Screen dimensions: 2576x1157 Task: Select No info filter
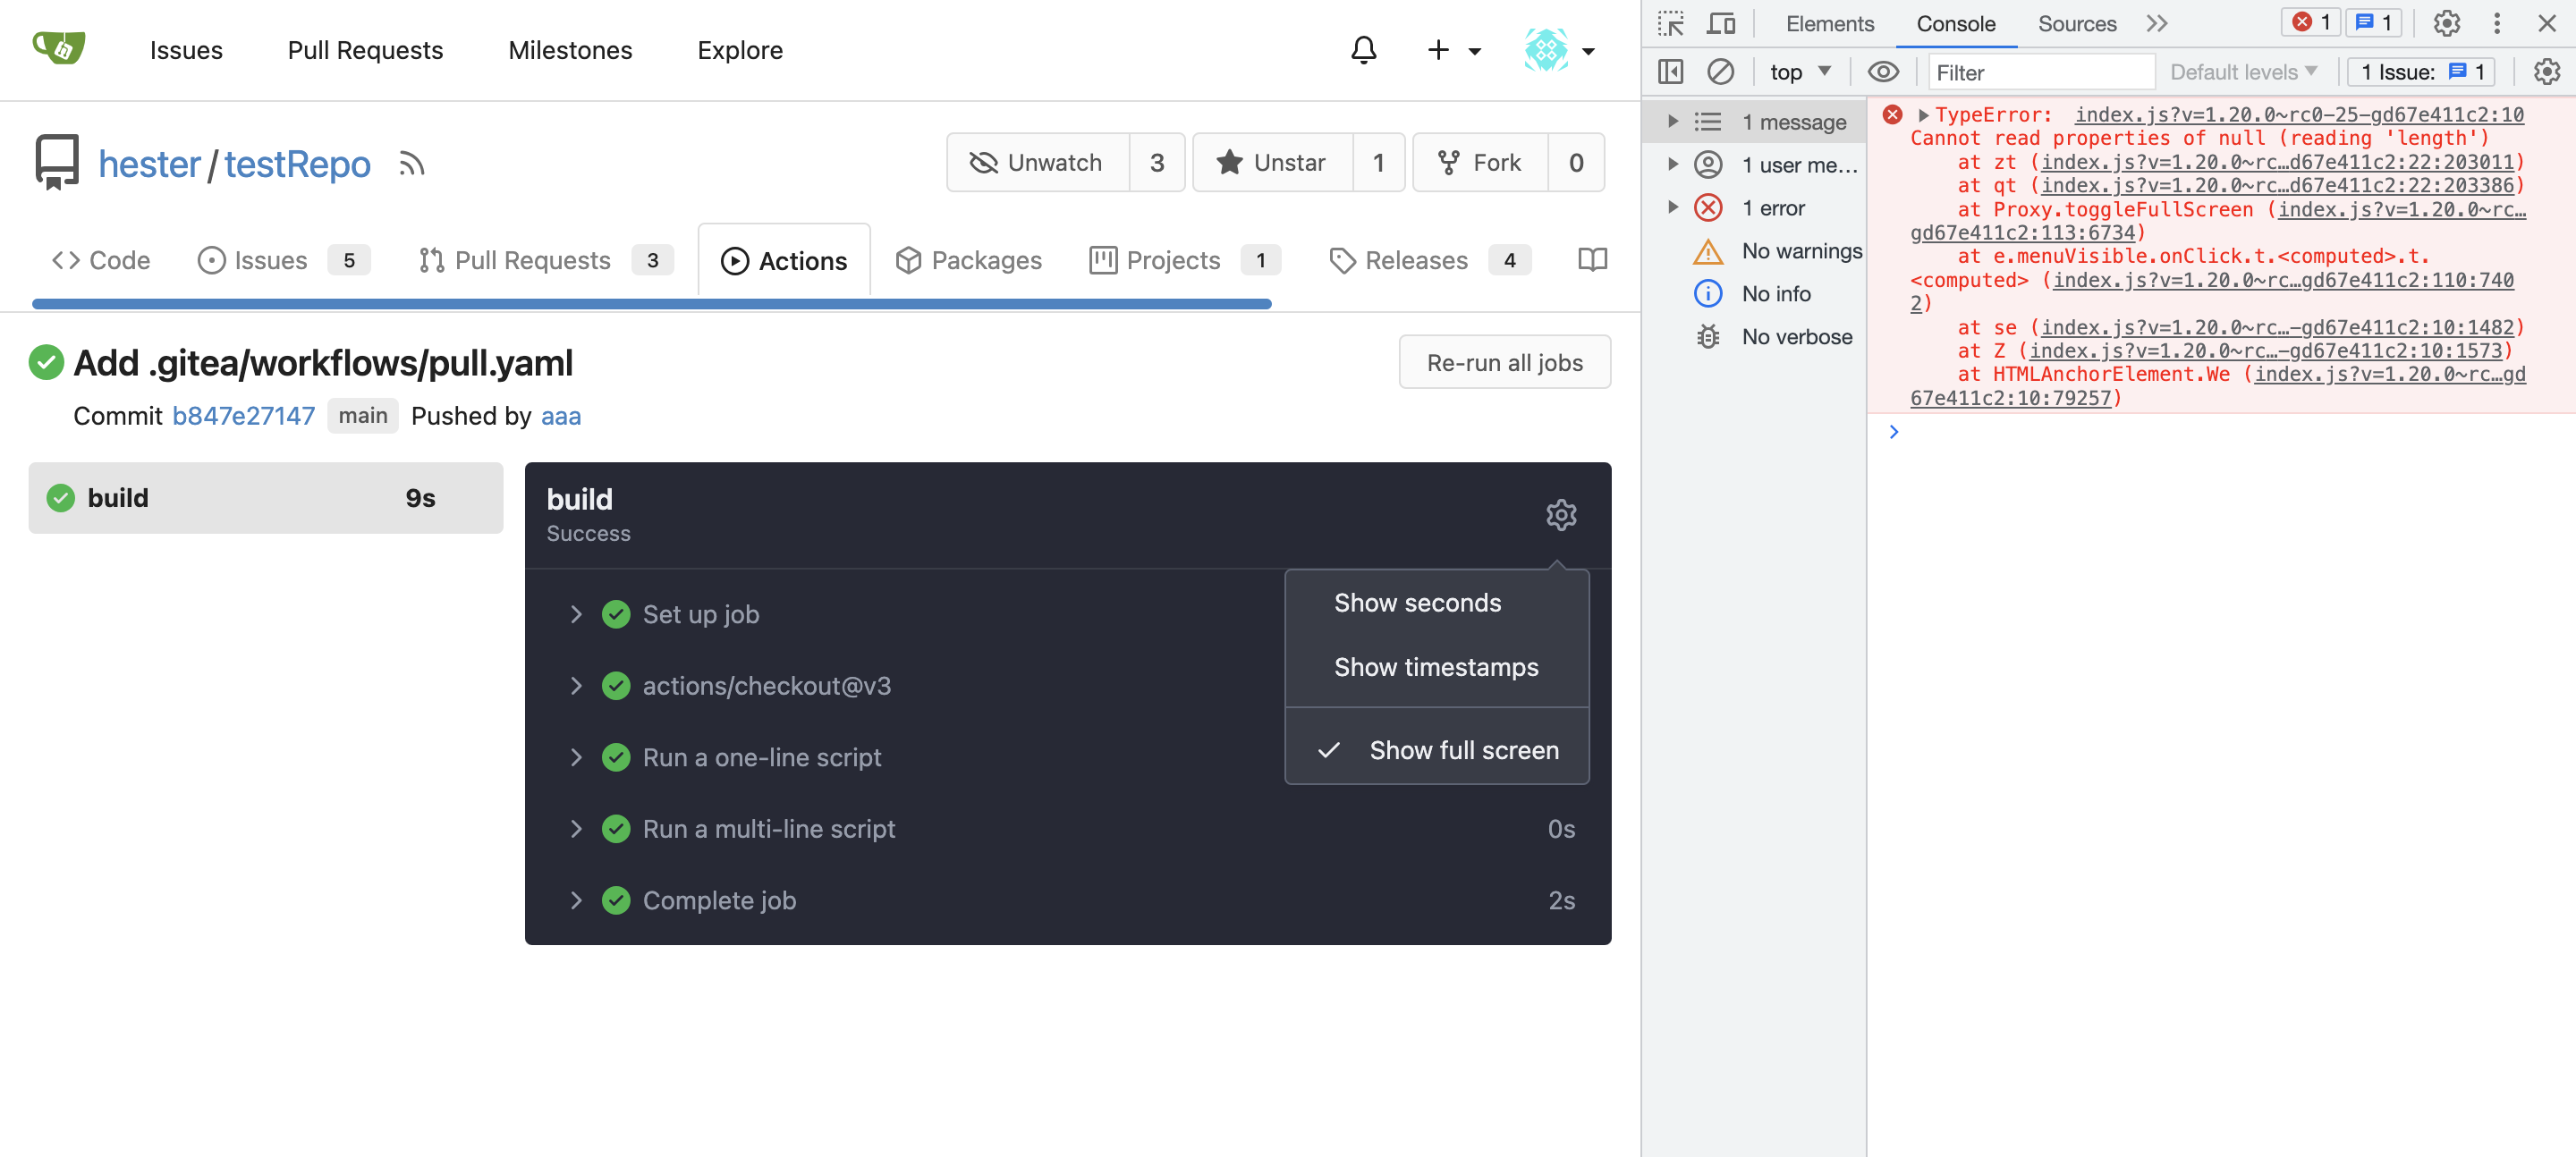pyautogui.click(x=1751, y=294)
